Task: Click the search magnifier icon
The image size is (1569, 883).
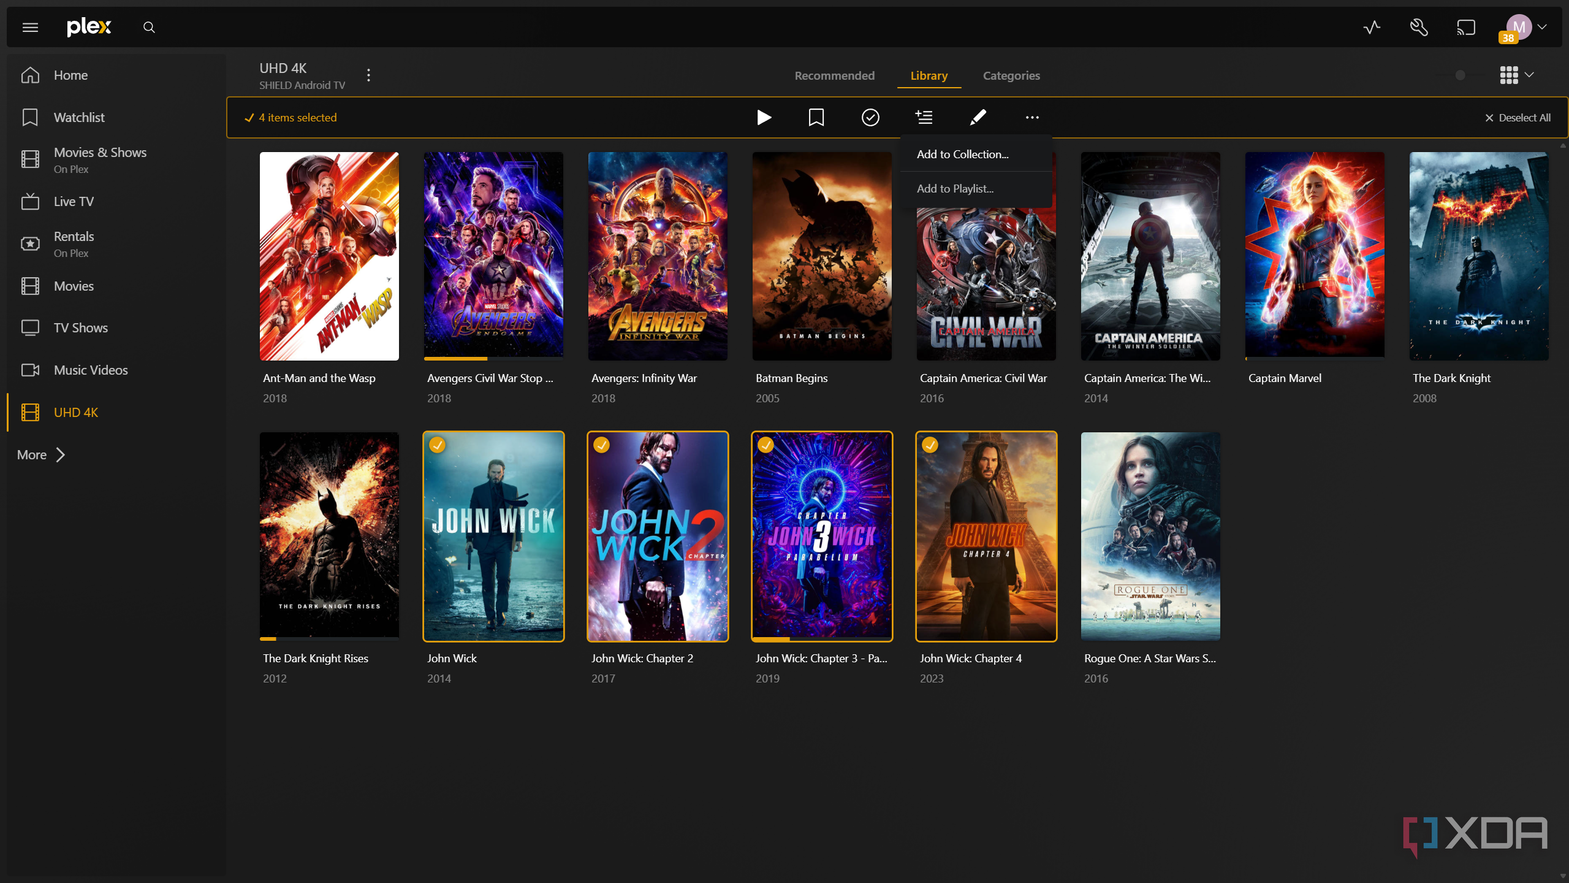Action: (149, 27)
